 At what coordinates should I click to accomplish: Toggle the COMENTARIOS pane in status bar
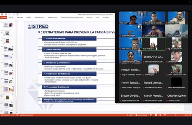coord(141,115)
